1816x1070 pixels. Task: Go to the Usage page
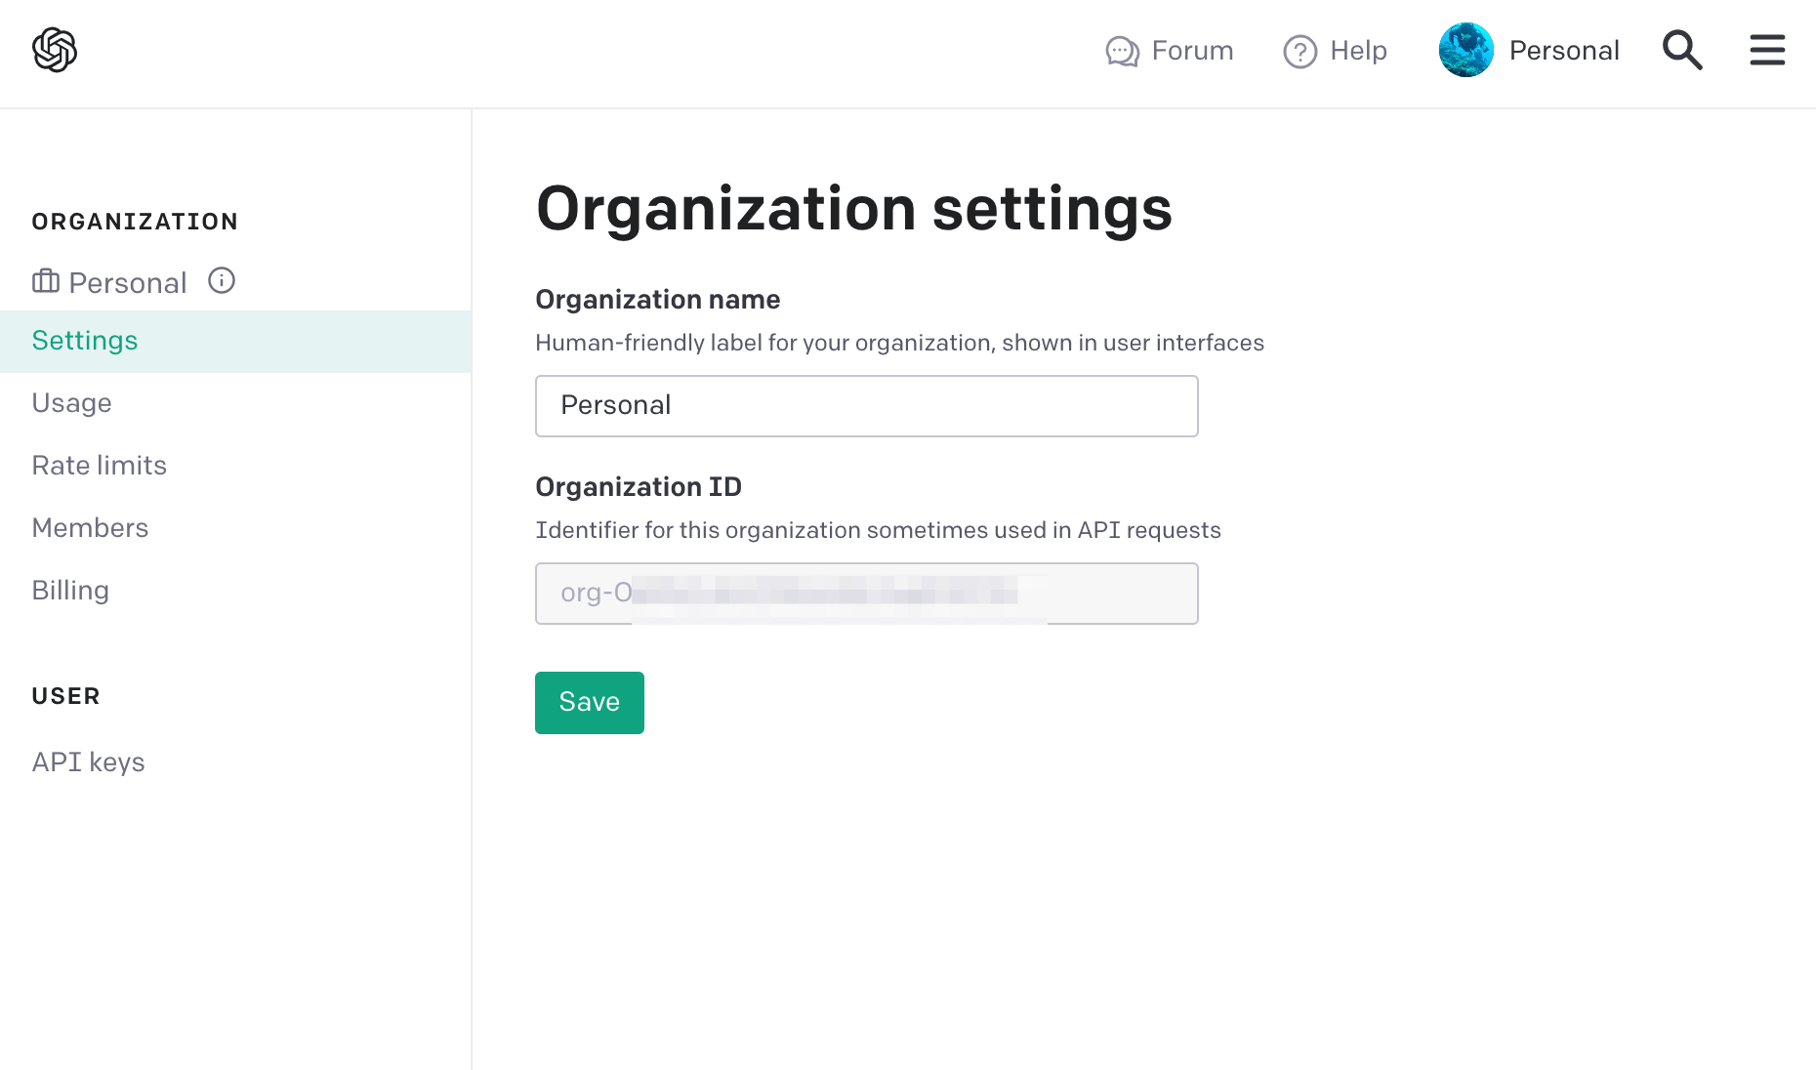pyautogui.click(x=71, y=403)
